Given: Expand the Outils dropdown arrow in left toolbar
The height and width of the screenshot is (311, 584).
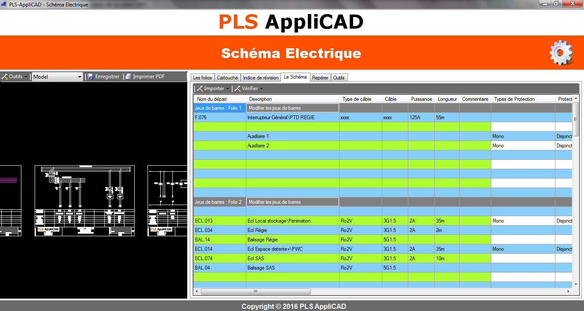Looking at the screenshot, I should pos(26,77).
